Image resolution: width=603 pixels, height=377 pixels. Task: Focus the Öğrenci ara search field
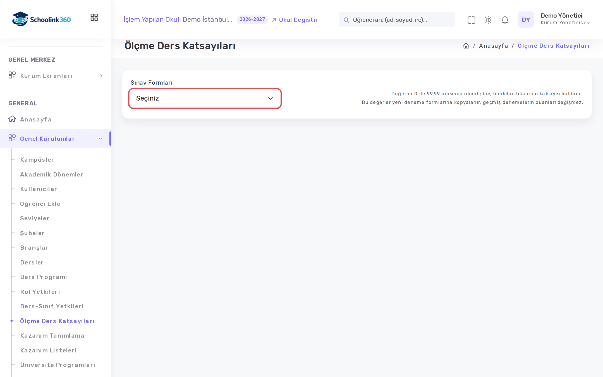[x=397, y=20]
